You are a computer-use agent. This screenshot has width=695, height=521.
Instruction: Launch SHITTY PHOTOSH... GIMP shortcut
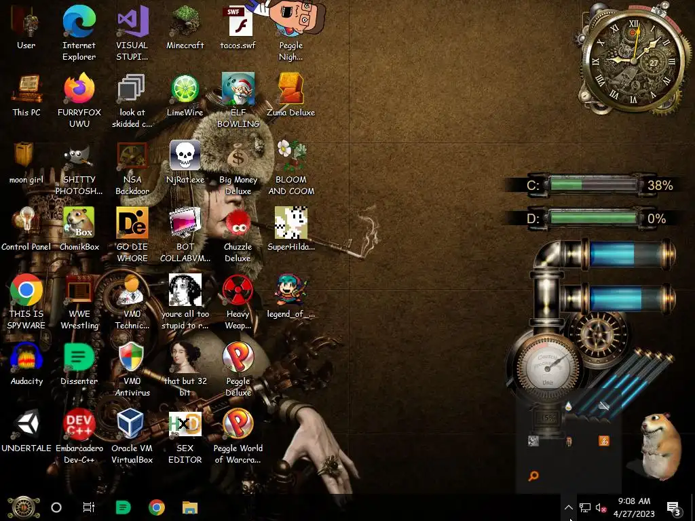[79, 168]
